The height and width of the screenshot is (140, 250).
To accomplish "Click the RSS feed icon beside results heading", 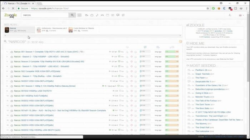I will point(180,41).
